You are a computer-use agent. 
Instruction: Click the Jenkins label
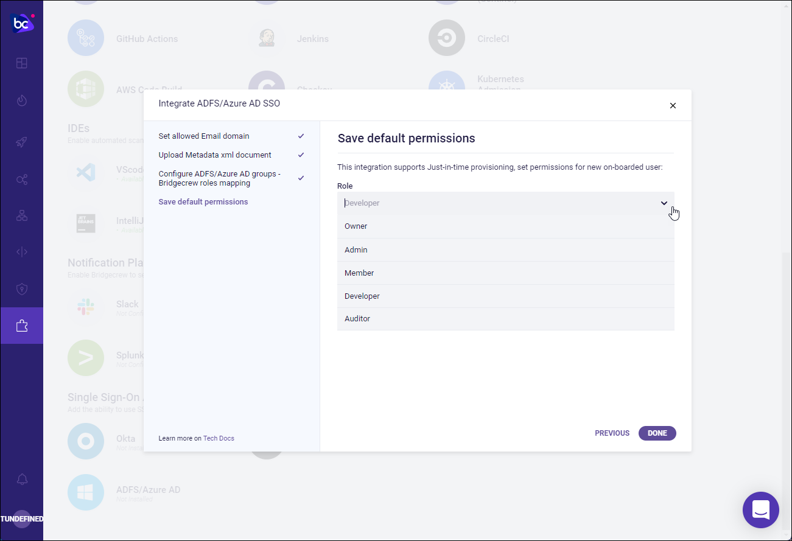313,39
